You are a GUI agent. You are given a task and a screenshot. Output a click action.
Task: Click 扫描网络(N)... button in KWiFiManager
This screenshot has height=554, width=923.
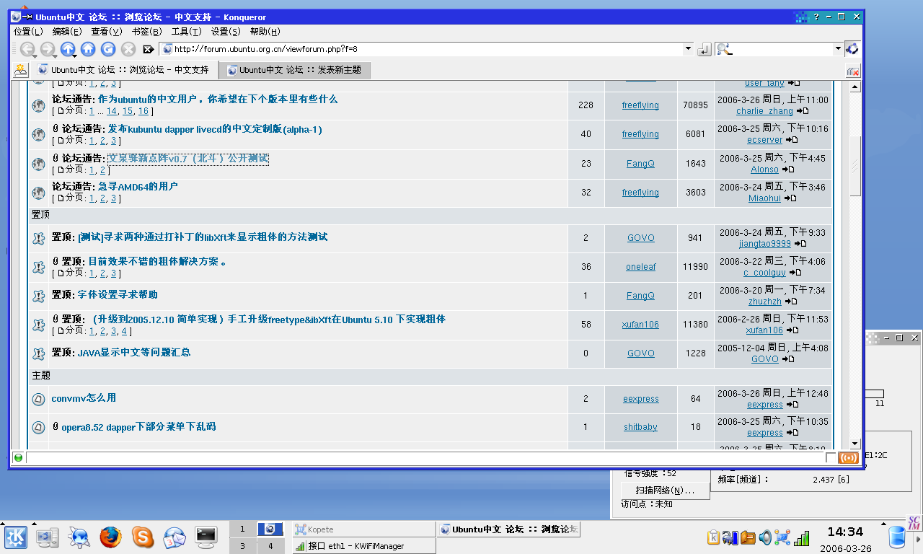click(665, 491)
